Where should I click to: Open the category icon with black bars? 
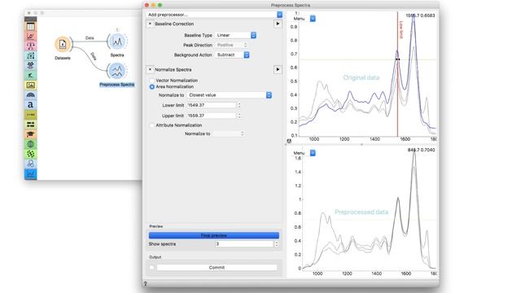click(x=31, y=125)
